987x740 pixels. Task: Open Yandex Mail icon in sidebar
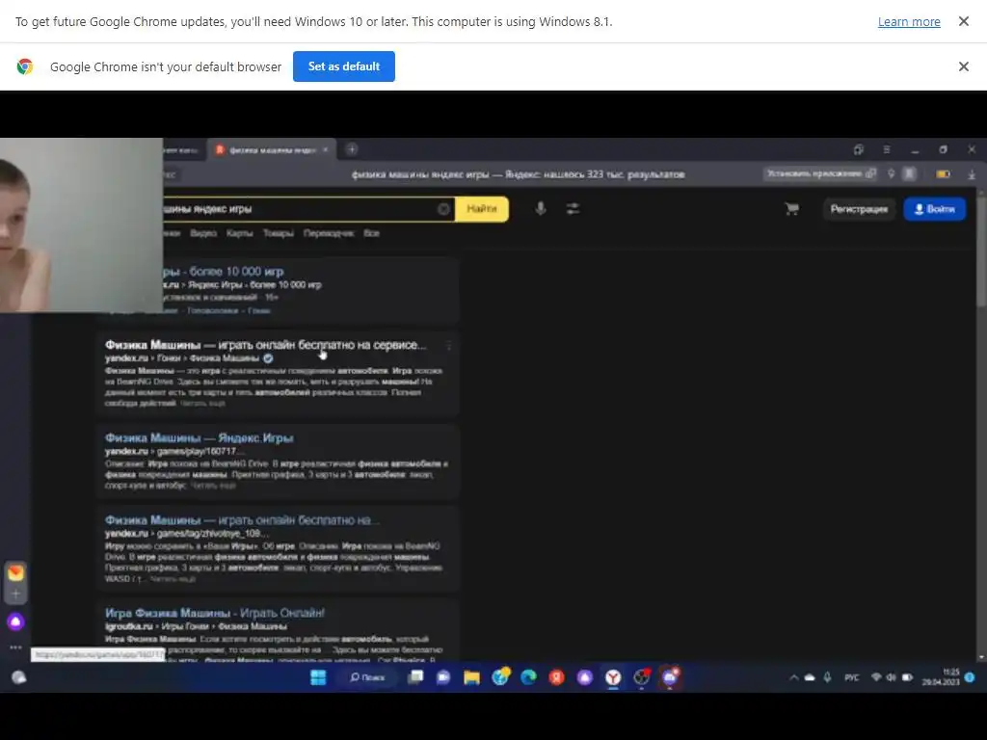click(x=15, y=572)
